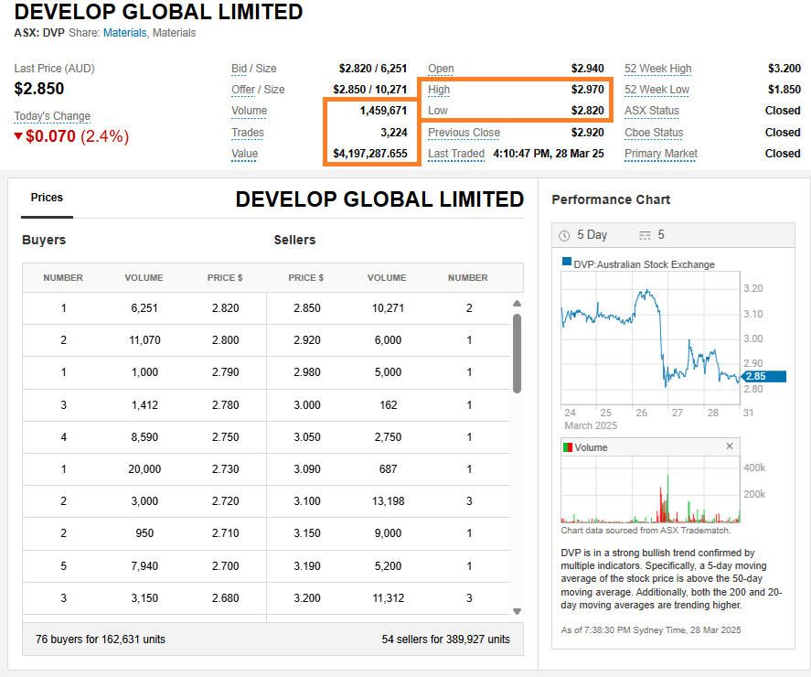Click the ASX Status label

(652, 111)
